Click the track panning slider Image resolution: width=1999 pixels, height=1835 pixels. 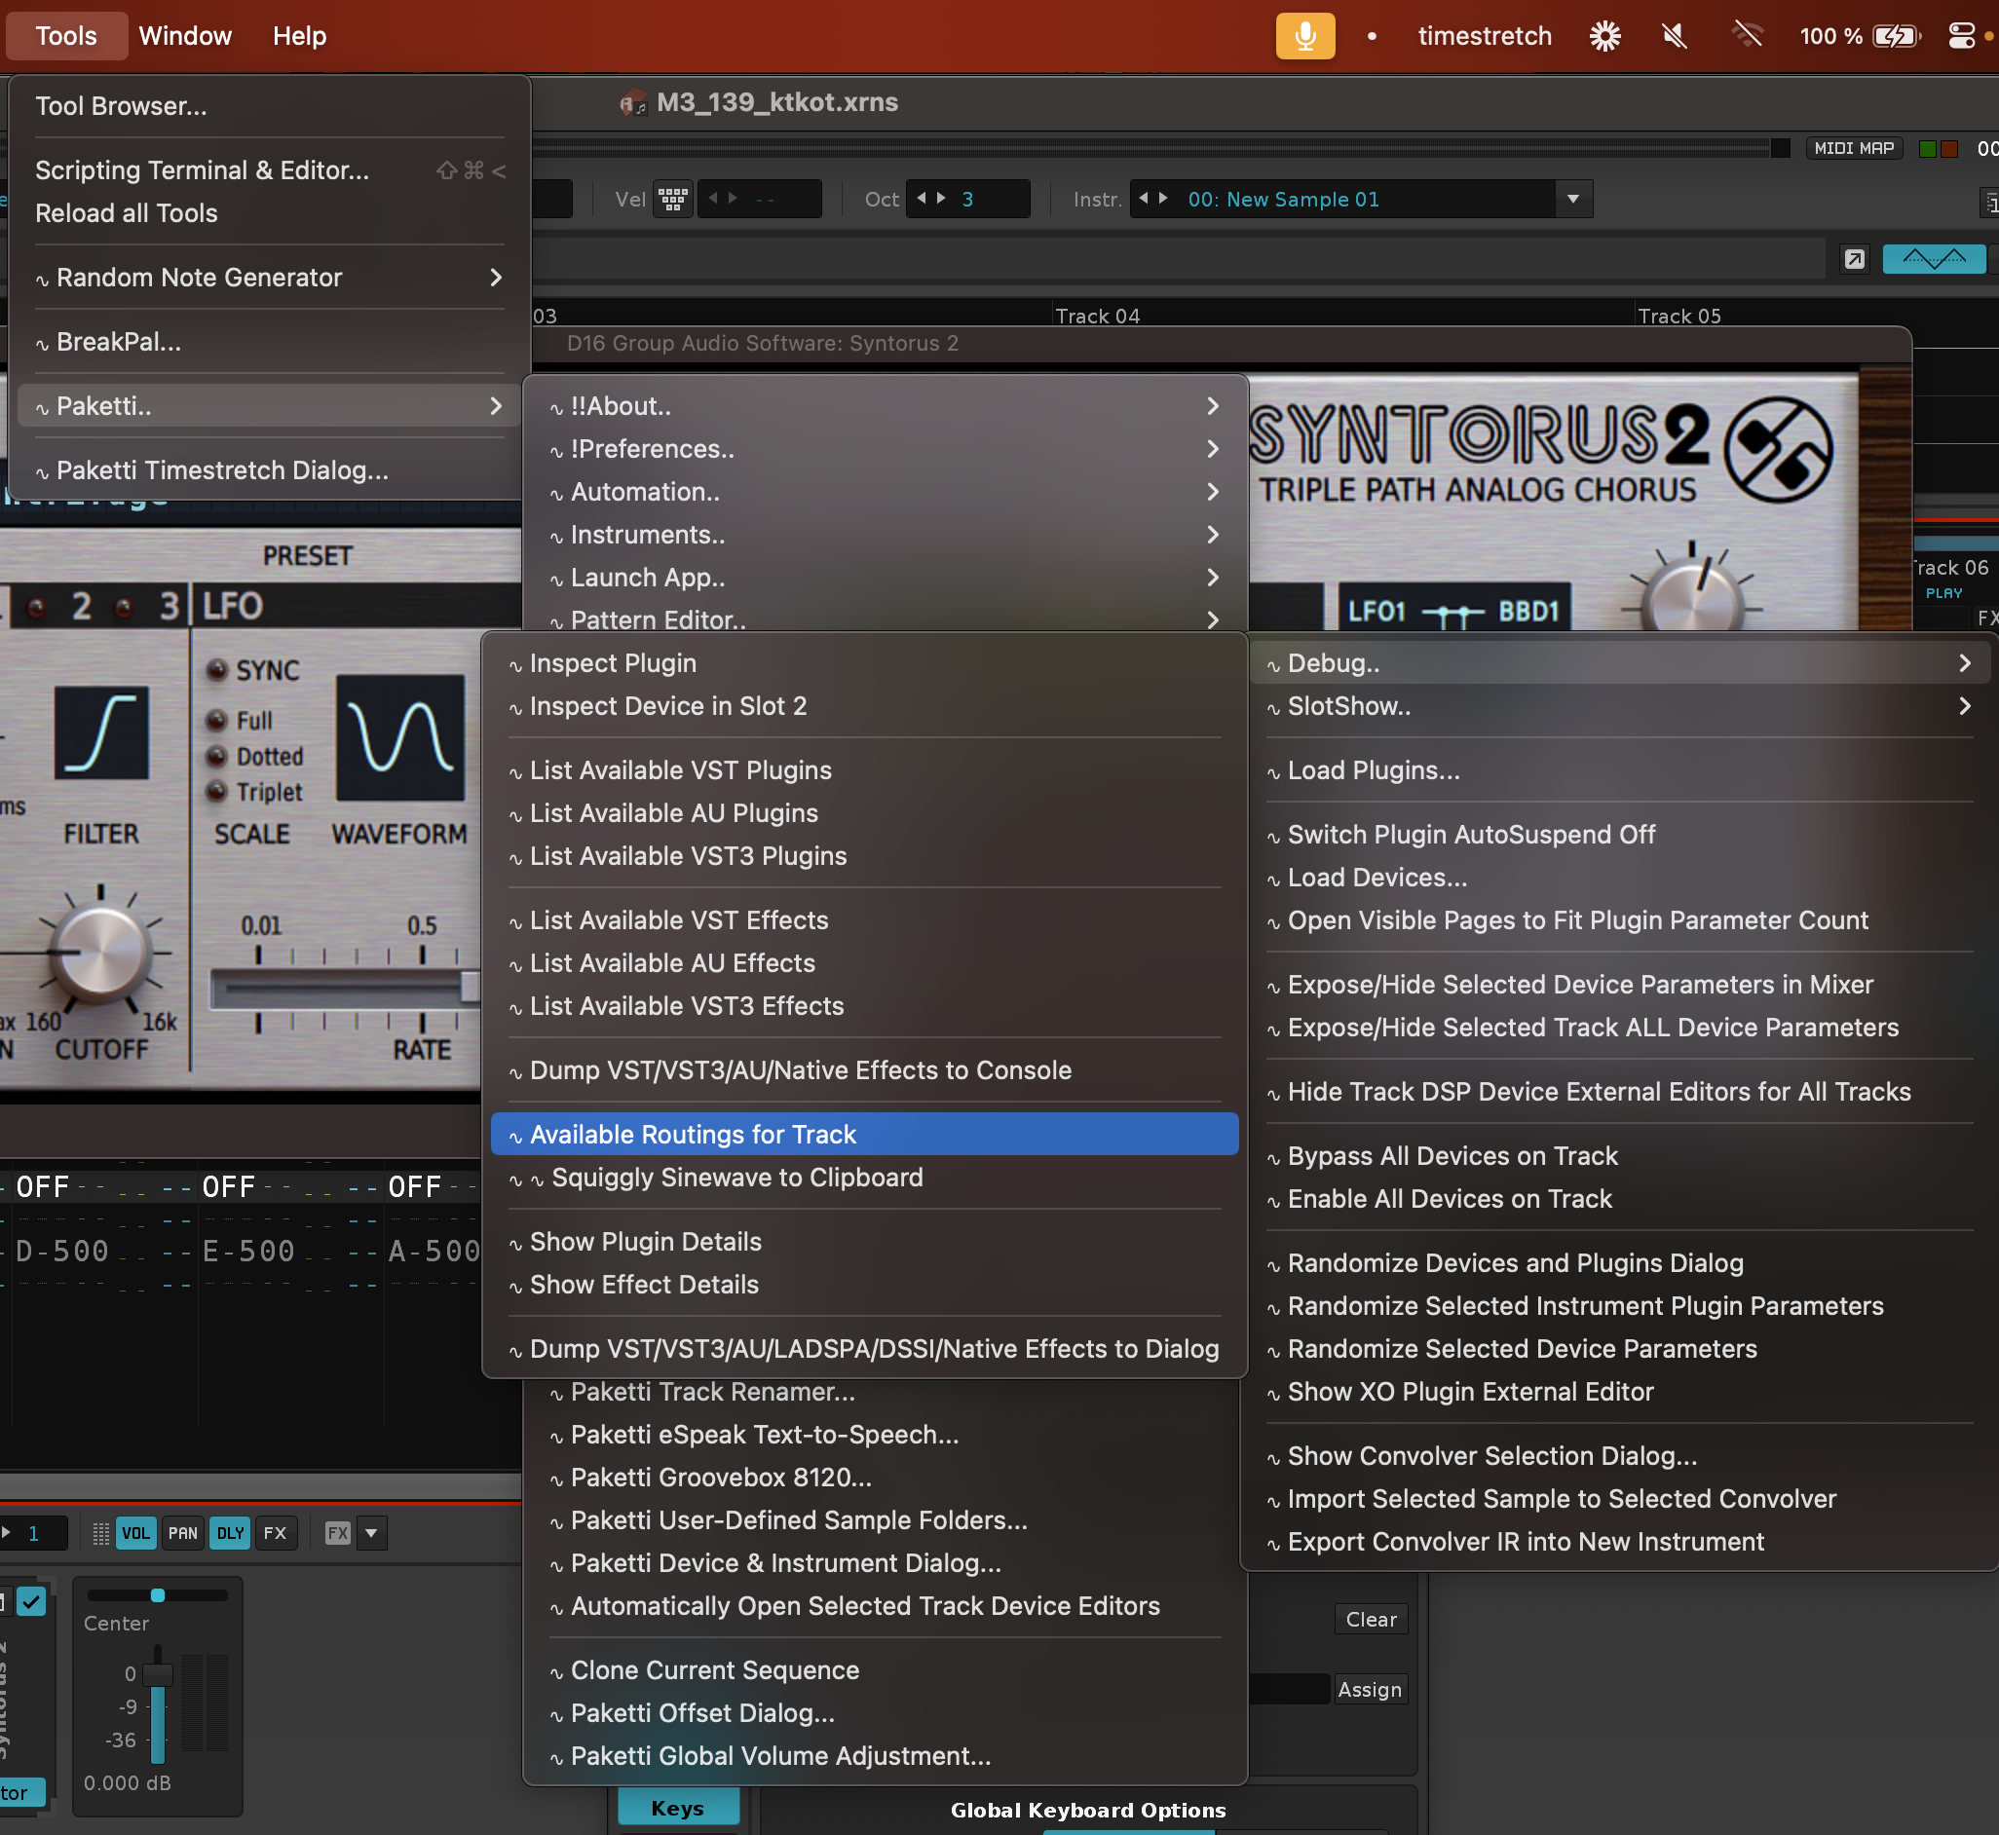[x=157, y=1595]
